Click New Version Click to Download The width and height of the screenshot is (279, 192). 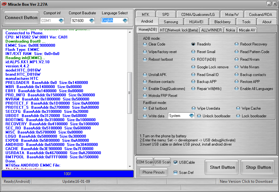click(246, 181)
